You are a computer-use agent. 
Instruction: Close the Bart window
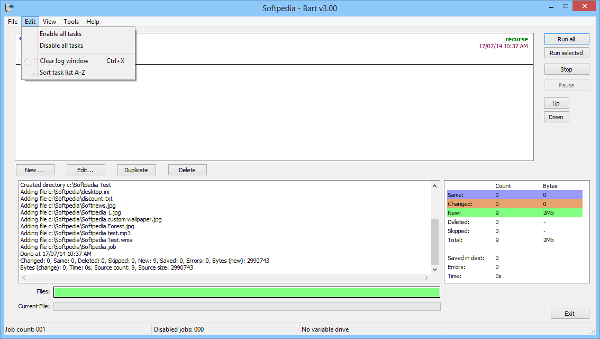coord(584,6)
